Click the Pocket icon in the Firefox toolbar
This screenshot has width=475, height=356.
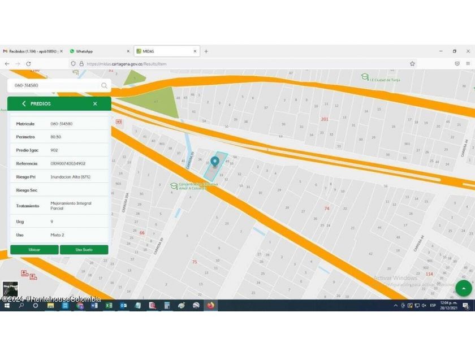[x=457, y=64]
